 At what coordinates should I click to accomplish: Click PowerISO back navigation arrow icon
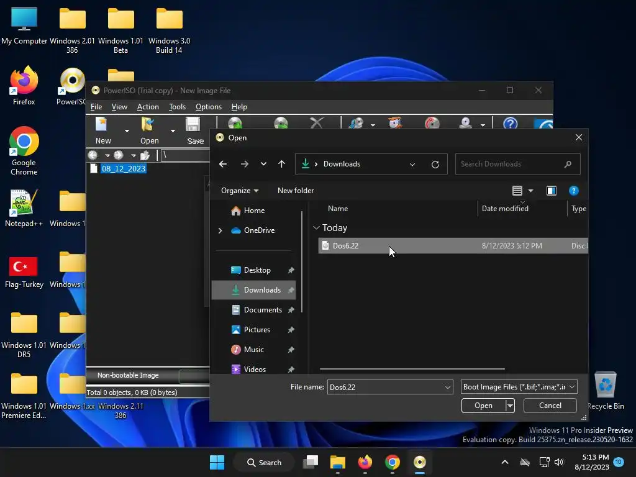93,155
